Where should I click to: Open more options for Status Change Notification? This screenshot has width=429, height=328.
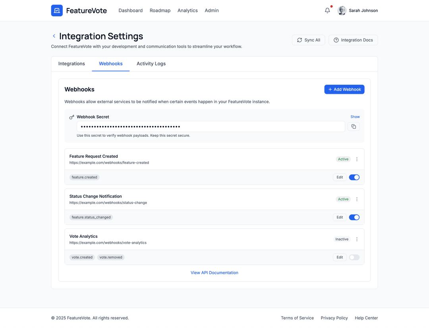pyautogui.click(x=357, y=199)
